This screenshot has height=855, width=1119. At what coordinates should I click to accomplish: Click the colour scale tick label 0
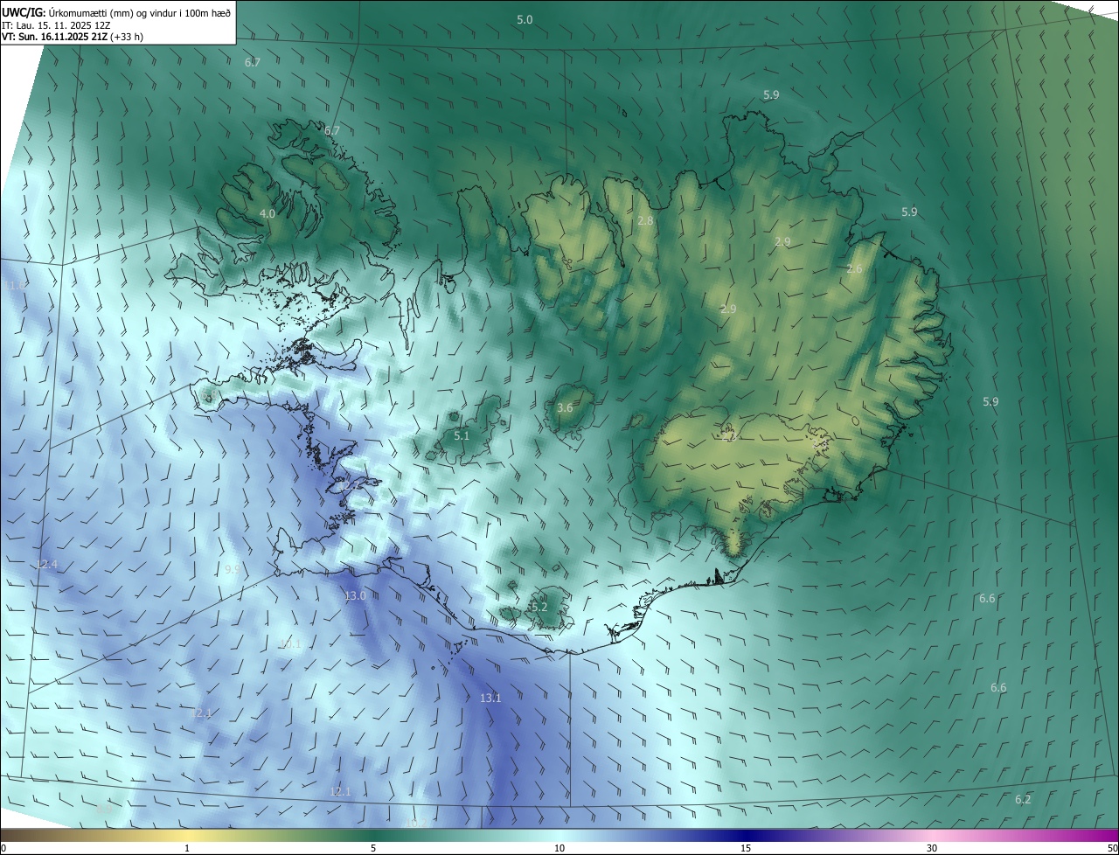pyautogui.click(x=3, y=848)
